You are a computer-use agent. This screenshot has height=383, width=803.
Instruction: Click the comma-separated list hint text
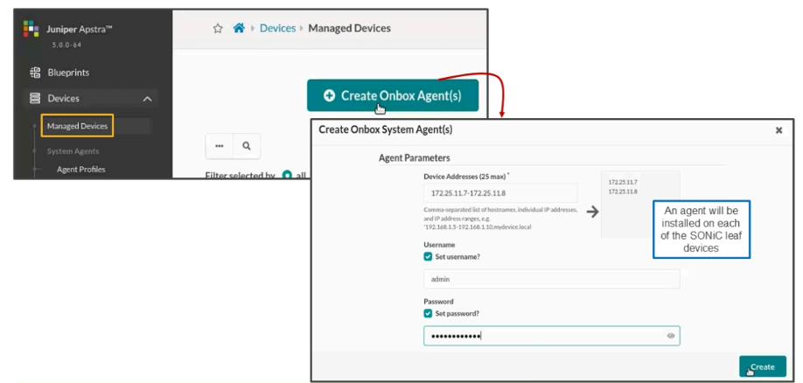point(501,218)
